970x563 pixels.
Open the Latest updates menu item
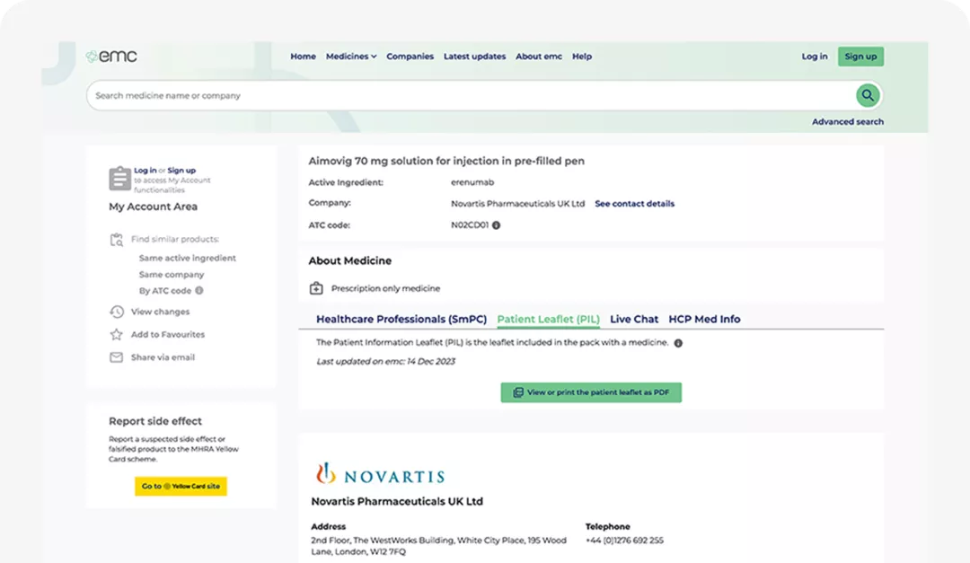coord(475,56)
